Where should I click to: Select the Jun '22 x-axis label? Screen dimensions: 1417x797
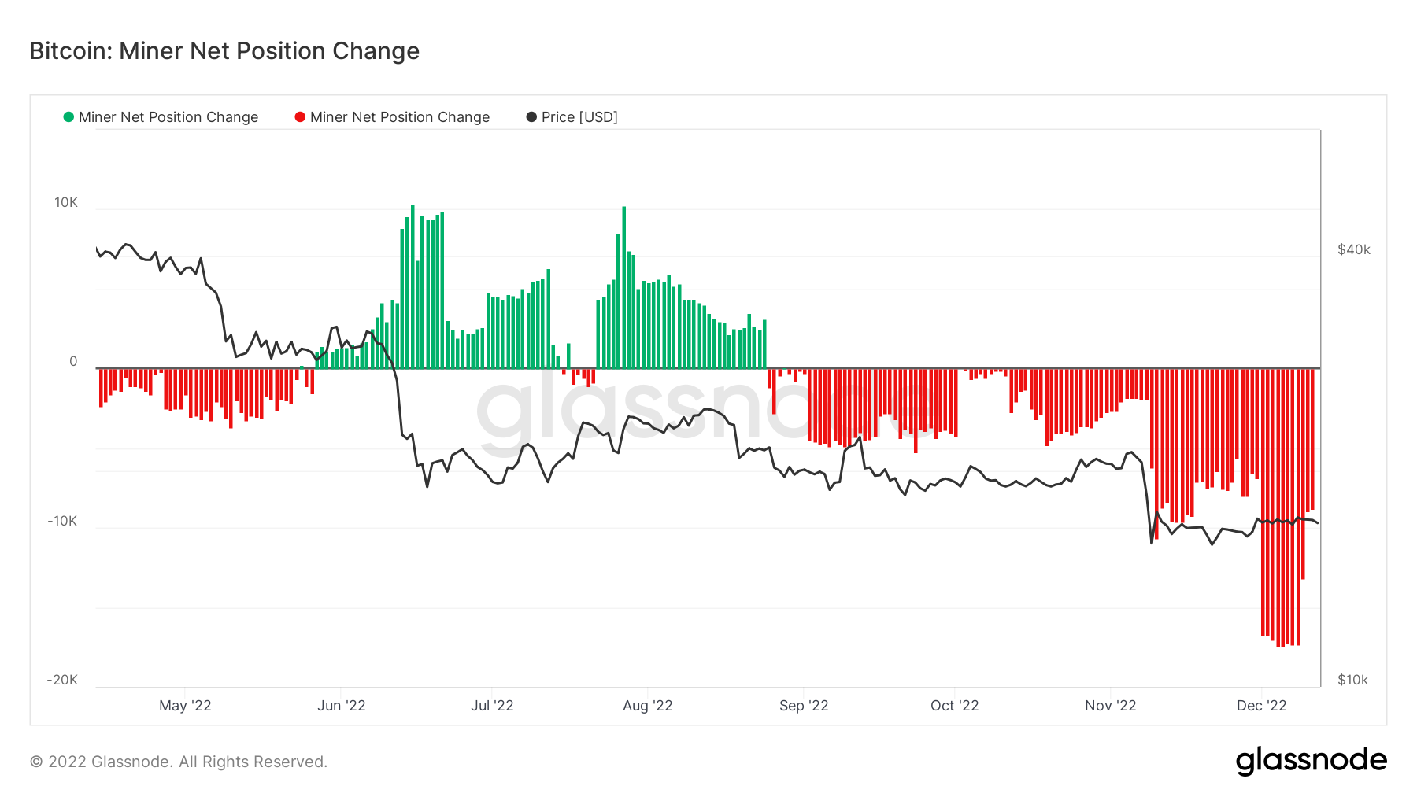341,706
